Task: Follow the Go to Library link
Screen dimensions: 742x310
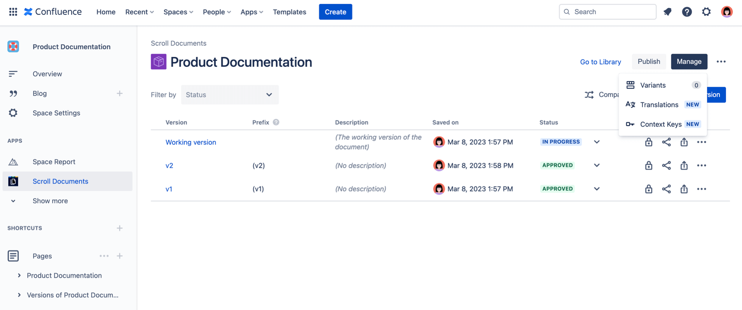Action: click(x=601, y=62)
